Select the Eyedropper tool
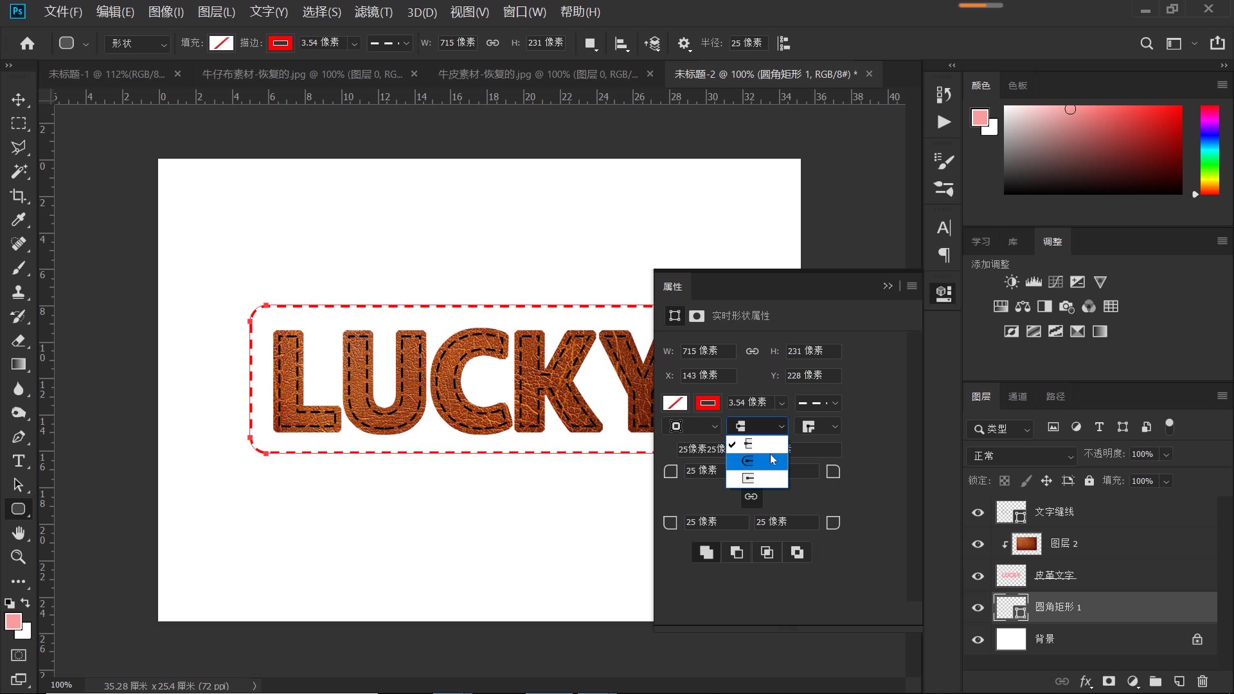Image resolution: width=1234 pixels, height=694 pixels. tap(18, 220)
